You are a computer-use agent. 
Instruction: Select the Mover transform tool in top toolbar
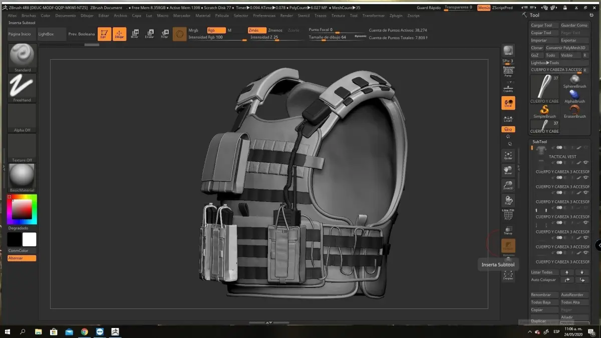point(135,34)
